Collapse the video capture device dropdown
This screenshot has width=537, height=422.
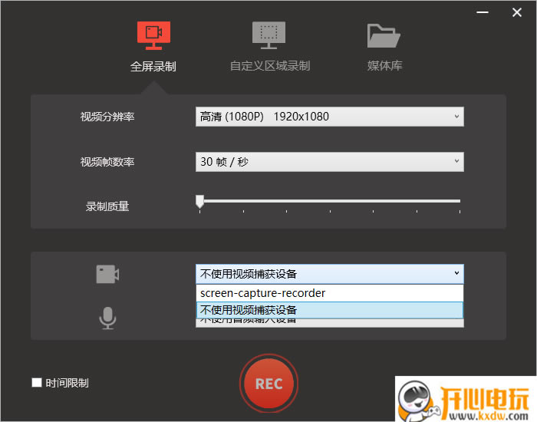point(330,274)
